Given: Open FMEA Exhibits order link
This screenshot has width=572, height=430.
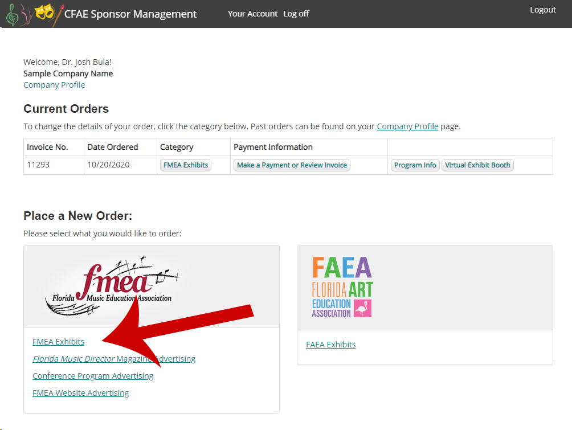Looking at the screenshot, I should [x=58, y=342].
